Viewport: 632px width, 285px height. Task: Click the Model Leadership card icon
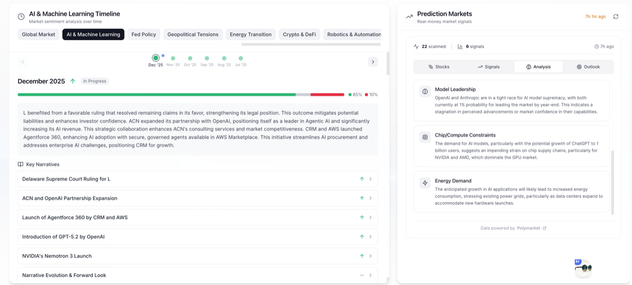(x=425, y=92)
